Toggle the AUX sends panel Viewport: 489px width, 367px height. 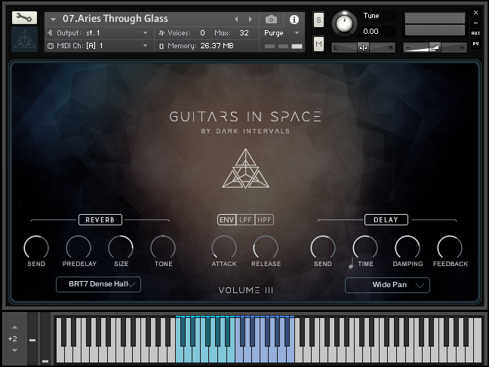tap(475, 33)
